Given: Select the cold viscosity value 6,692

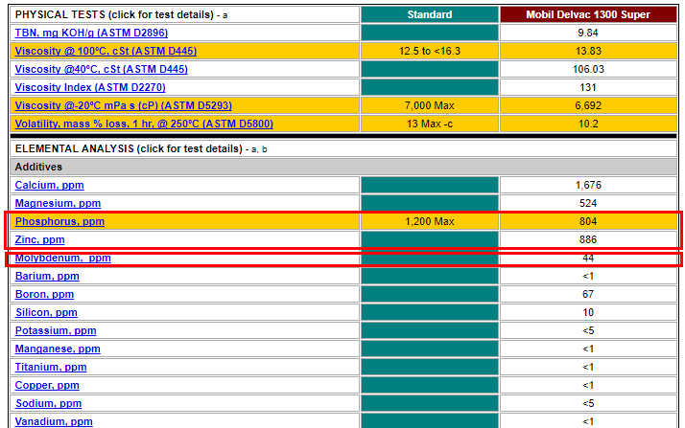Looking at the screenshot, I should (588, 105).
